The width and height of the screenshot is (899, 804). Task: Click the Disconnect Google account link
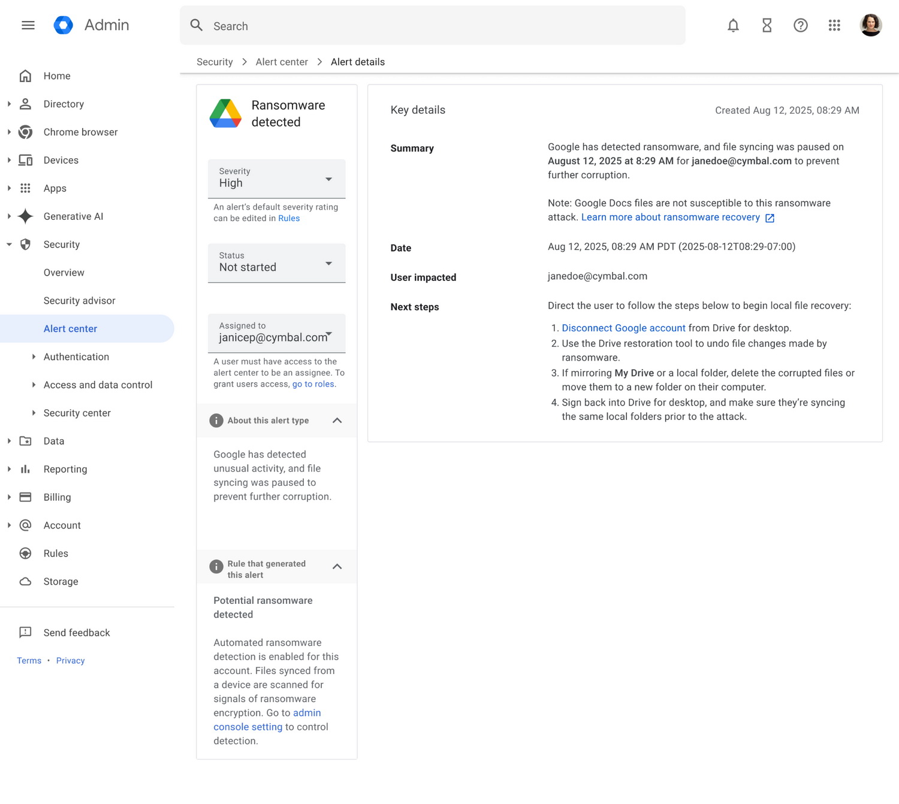[x=623, y=328]
